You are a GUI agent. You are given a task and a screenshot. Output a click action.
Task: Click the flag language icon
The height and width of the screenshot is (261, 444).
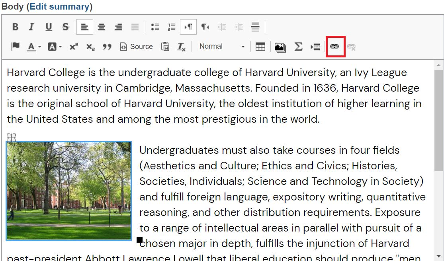point(15,47)
